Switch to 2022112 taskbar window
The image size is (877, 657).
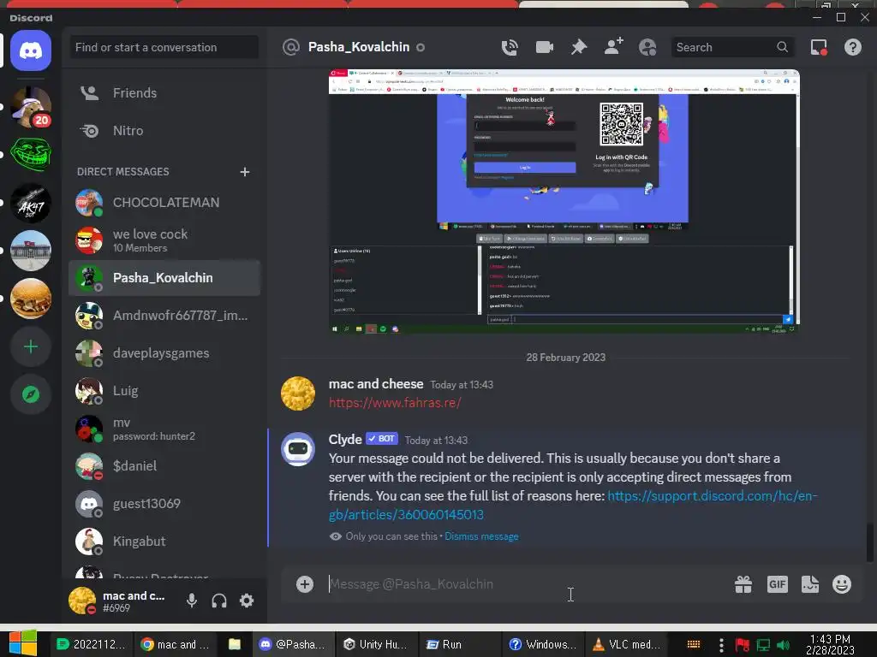[x=92, y=644]
